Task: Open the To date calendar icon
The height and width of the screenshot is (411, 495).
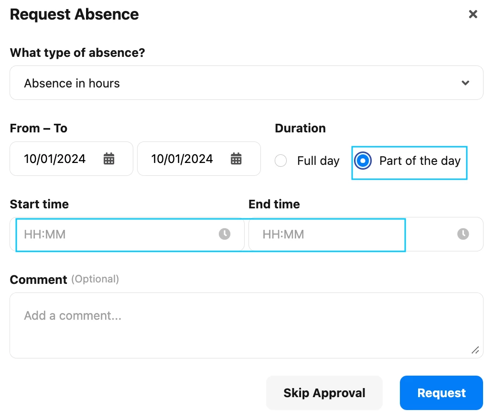Action: point(236,159)
